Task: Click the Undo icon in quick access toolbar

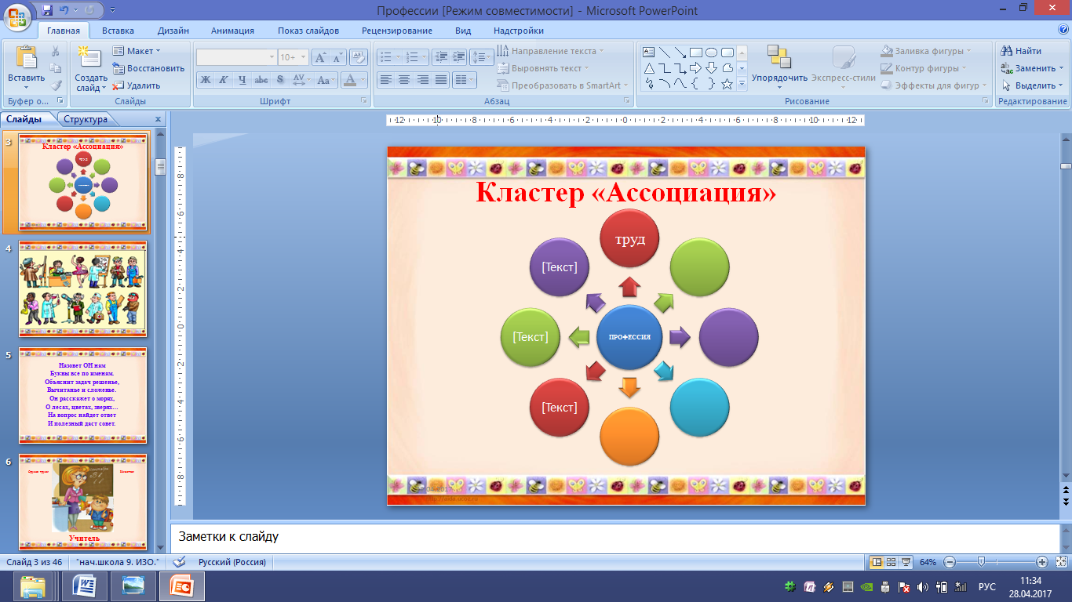Action: 66,10
